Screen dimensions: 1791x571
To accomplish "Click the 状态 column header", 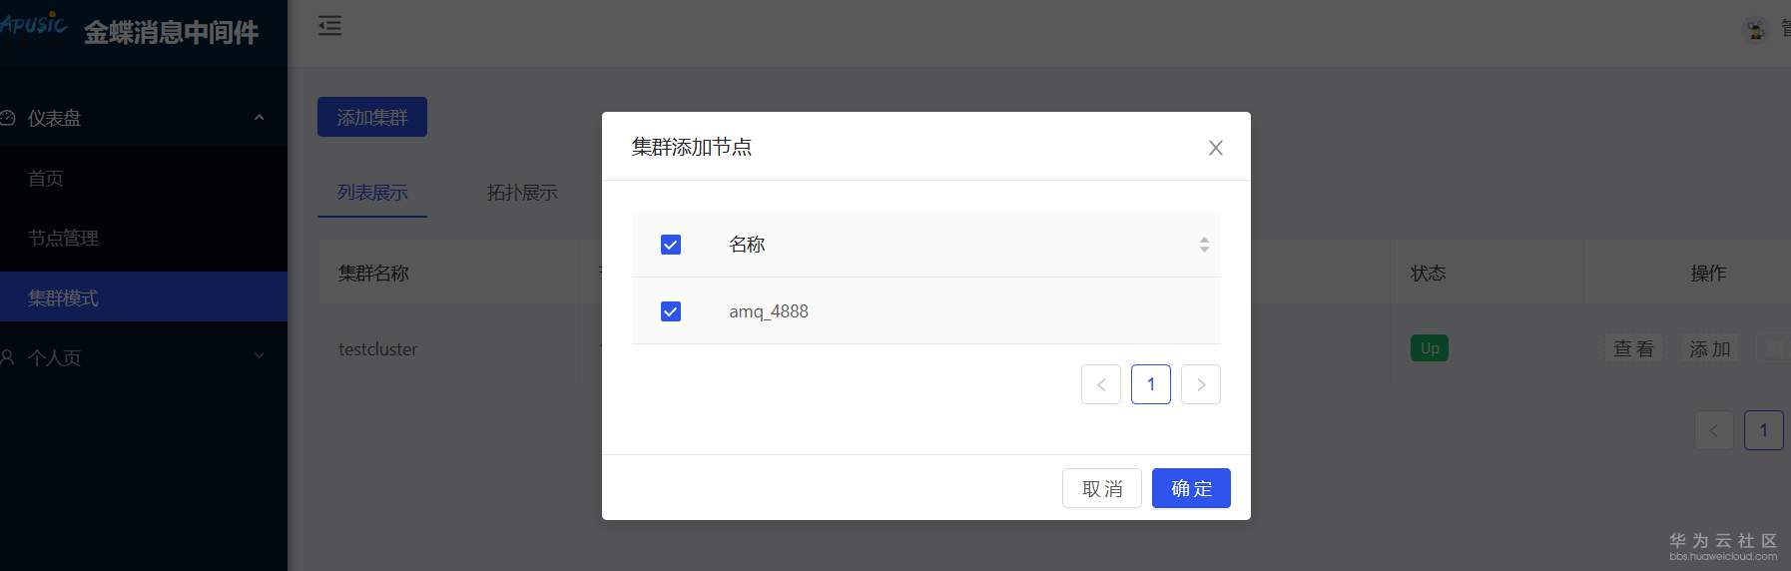I will (1429, 273).
